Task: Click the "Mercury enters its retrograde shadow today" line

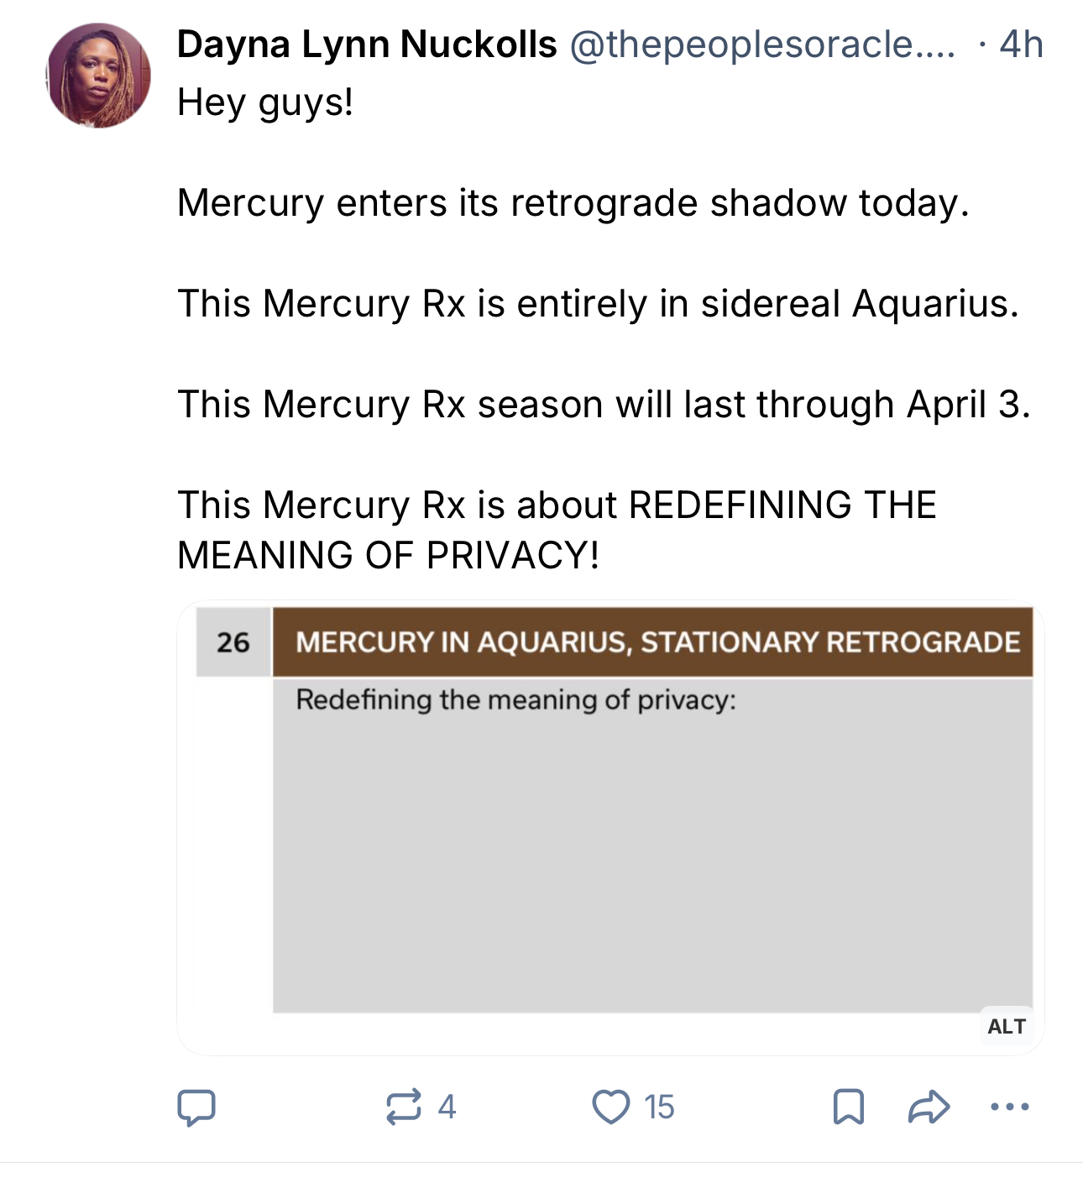Action: pyautogui.click(x=573, y=203)
